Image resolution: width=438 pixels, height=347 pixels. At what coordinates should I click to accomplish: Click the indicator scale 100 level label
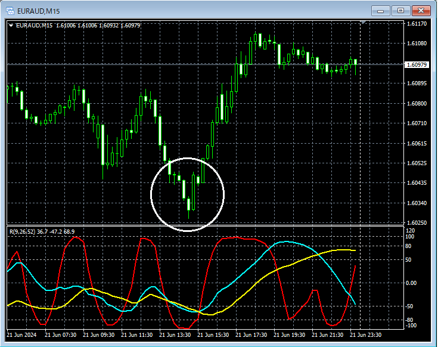tap(410, 237)
